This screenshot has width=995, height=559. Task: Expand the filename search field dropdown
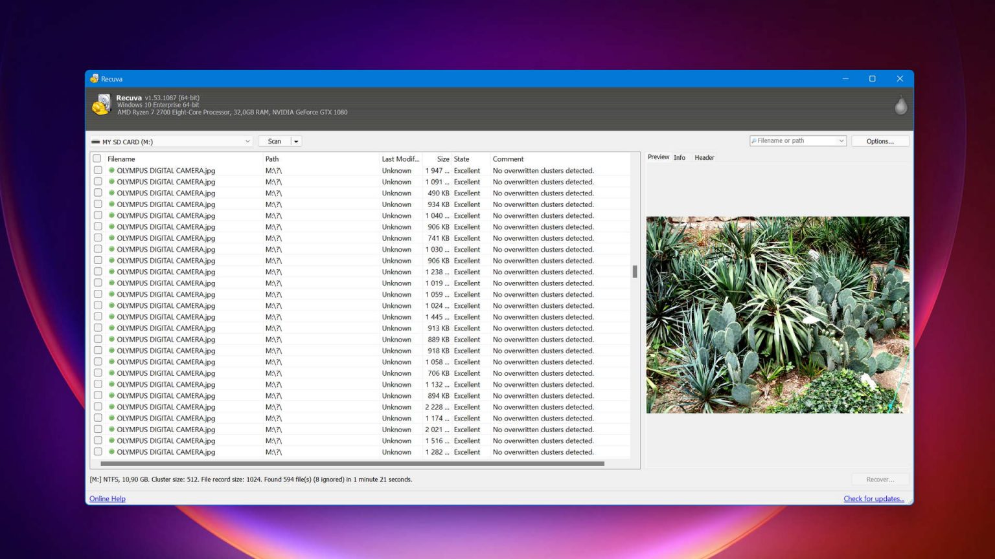841,140
